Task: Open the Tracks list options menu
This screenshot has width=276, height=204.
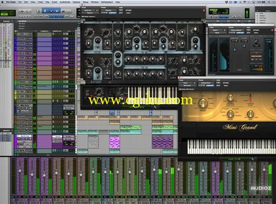Action: click(12, 21)
